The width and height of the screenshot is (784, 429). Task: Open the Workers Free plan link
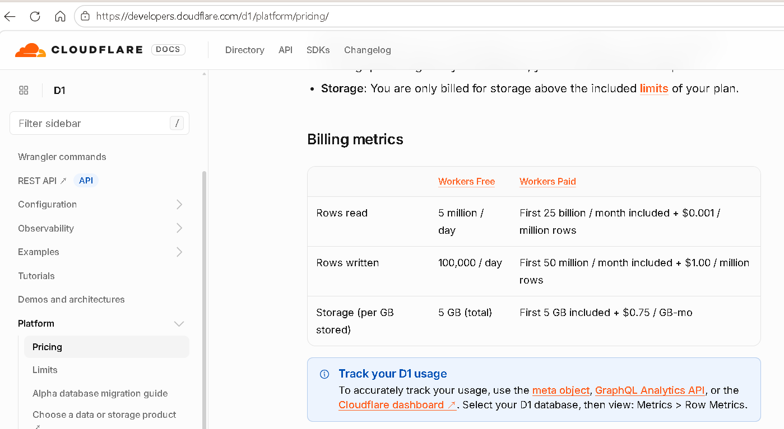(467, 181)
